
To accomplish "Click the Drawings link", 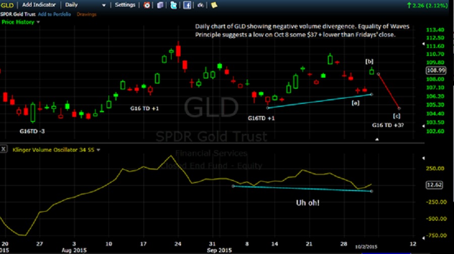I will point(86,14).
